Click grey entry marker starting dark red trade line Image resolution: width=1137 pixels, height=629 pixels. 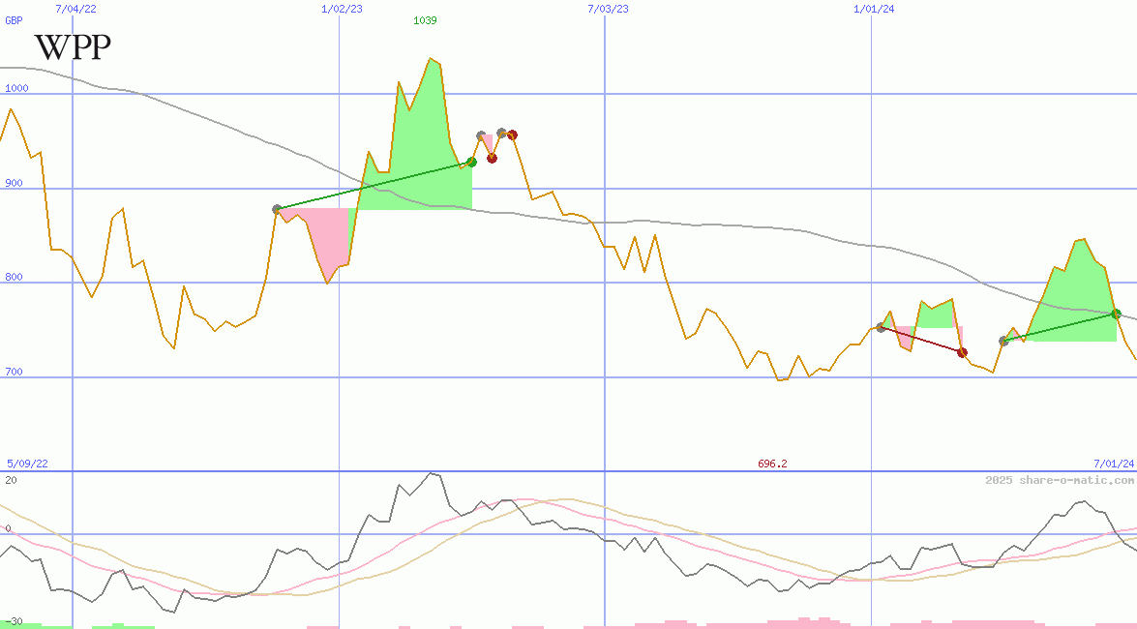point(882,328)
